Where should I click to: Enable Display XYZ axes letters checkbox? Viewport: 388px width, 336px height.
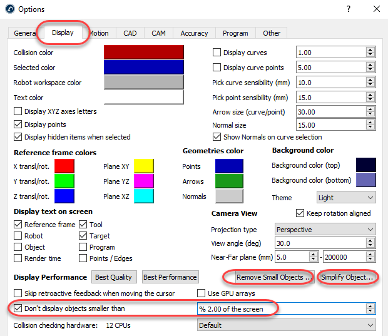point(18,112)
